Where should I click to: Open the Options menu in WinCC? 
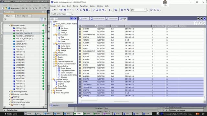pos(93,6)
